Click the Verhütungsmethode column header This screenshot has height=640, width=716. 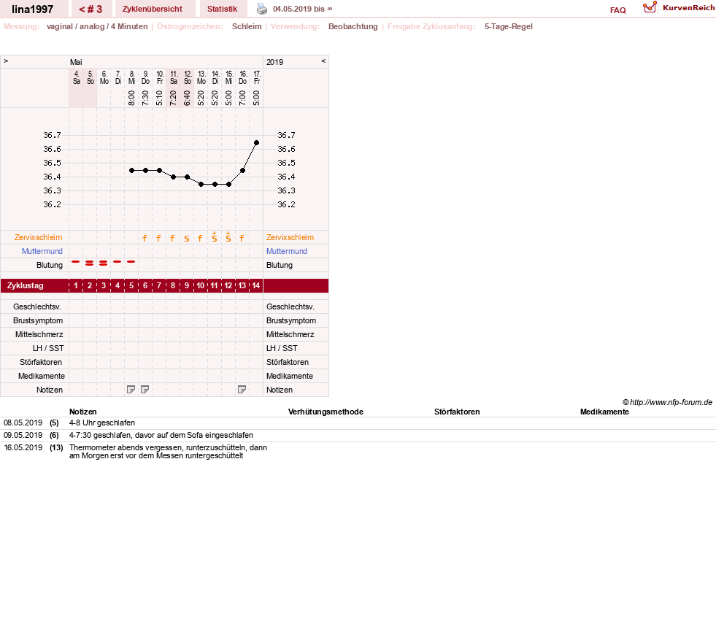click(326, 412)
